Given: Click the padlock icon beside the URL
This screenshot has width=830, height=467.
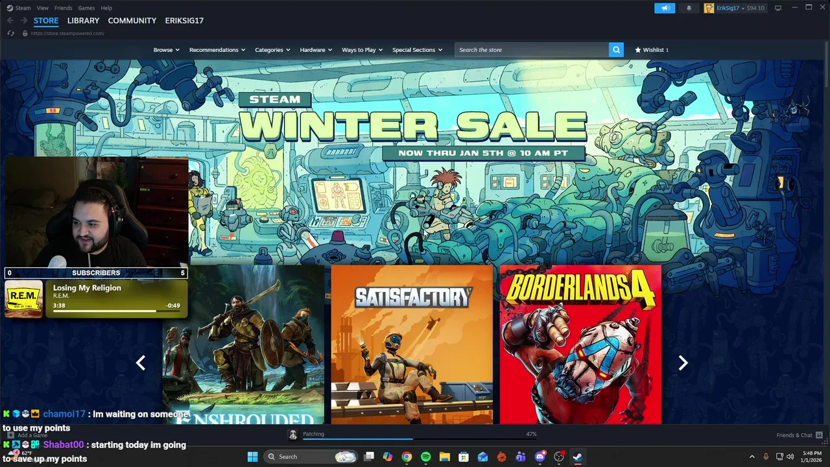Looking at the screenshot, I should [25, 33].
